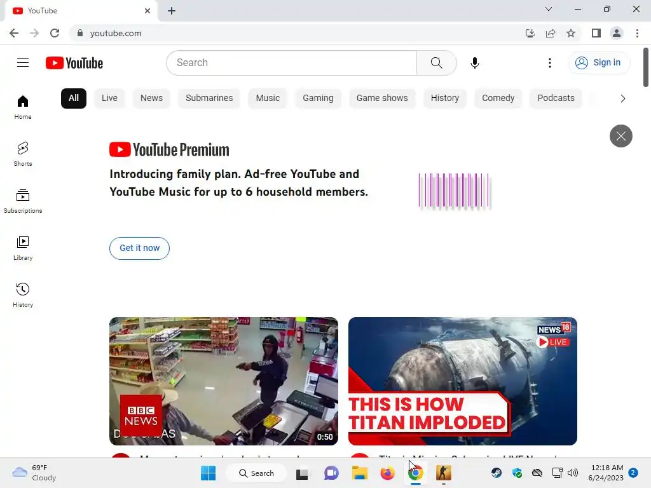Select the History chip

[x=444, y=98]
